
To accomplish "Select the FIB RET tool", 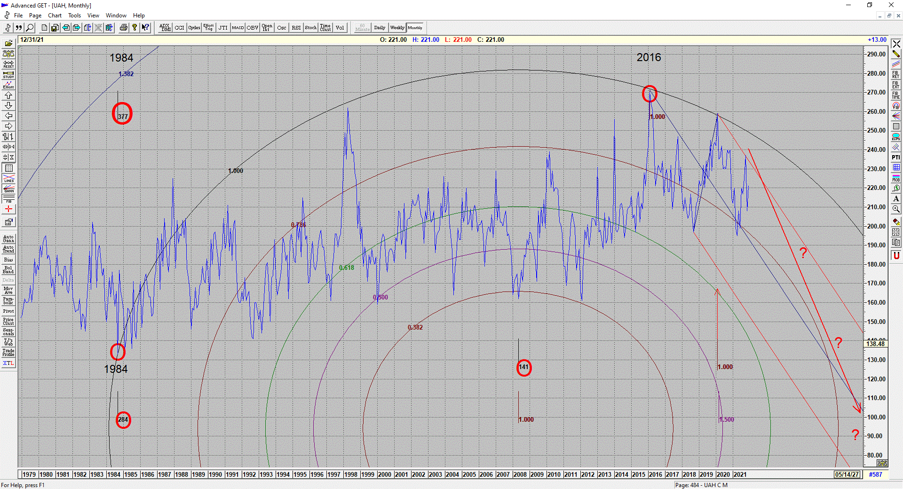I will (x=896, y=75).
